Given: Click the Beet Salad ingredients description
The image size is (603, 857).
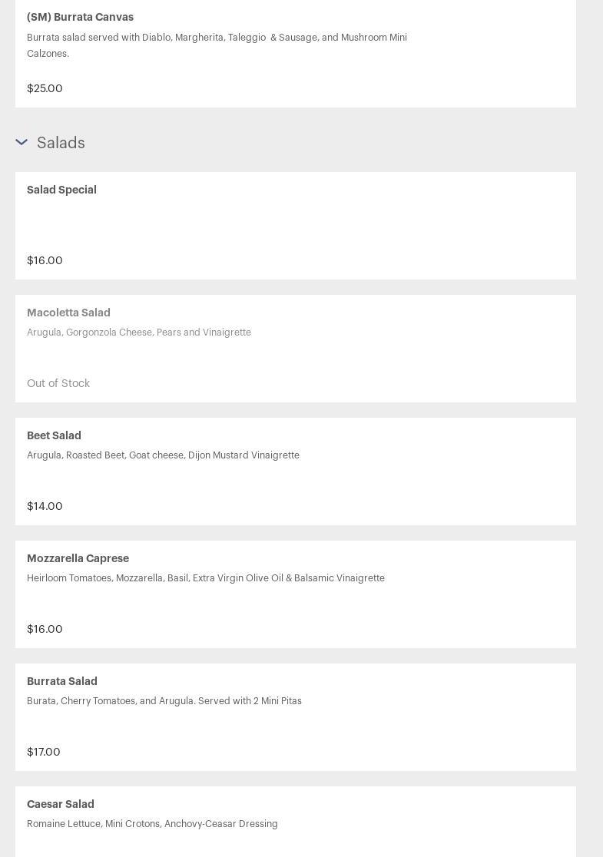Looking at the screenshot, I should 163,455.
